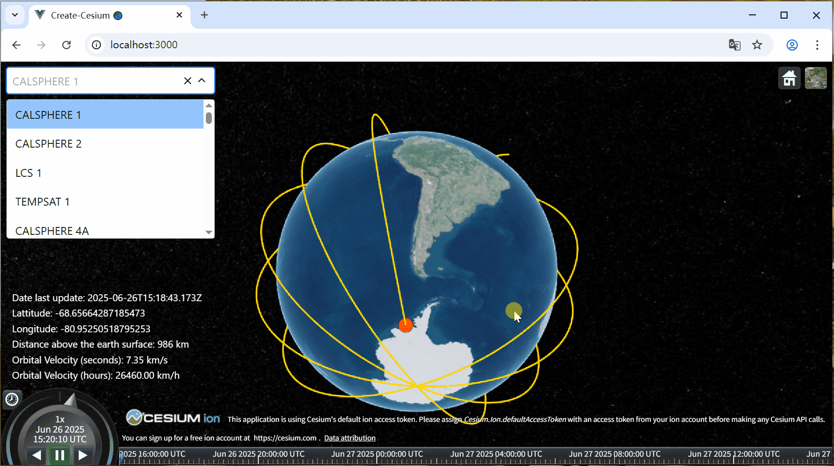
Task: Open the Google Translate page icon
Action: click(735, 45)
